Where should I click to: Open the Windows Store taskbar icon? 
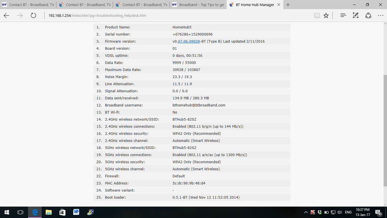(x=62, y=212)
